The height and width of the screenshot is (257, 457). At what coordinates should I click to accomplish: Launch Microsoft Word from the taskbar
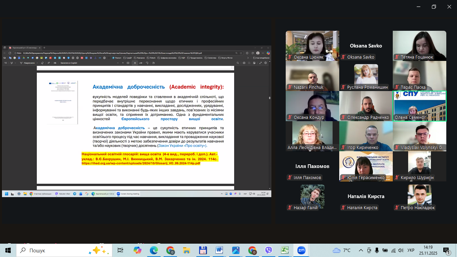(219, 250)
